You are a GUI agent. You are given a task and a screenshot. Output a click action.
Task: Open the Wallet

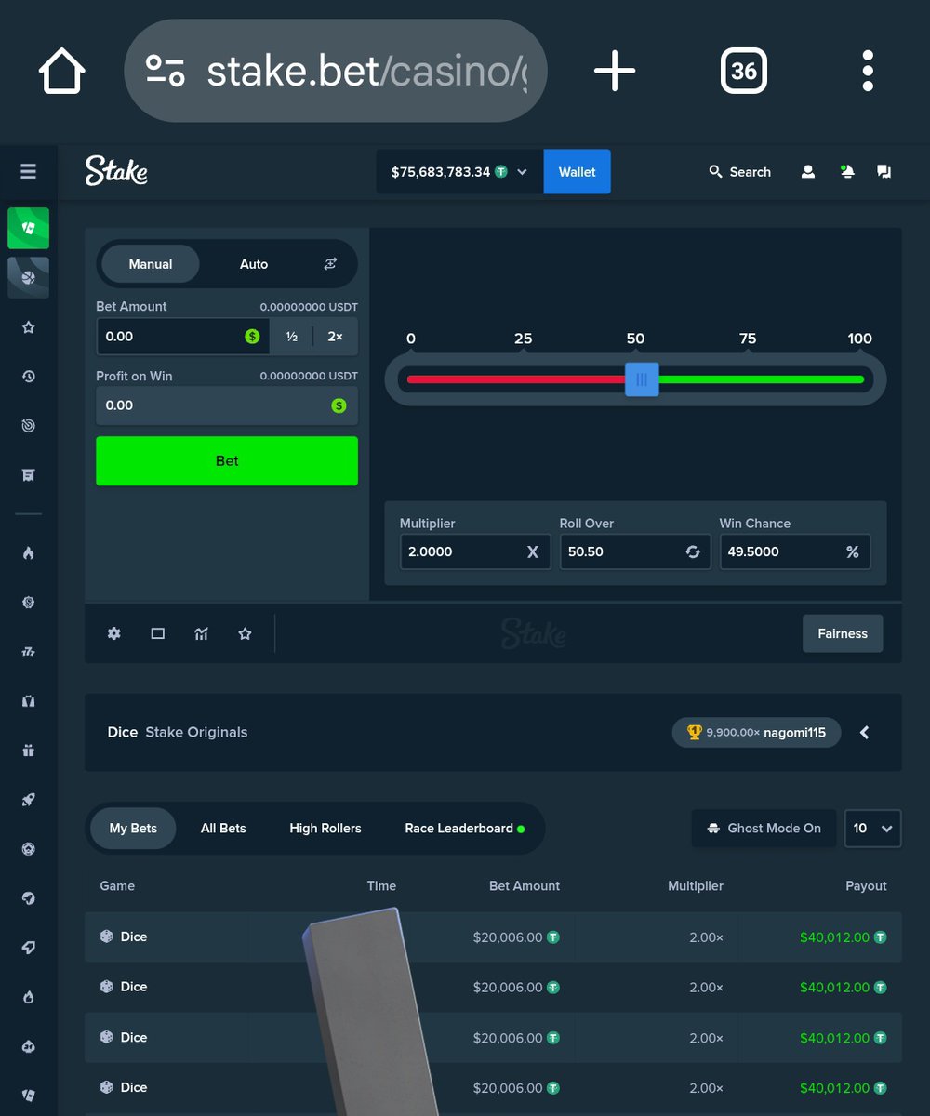(x=577, y=171)
